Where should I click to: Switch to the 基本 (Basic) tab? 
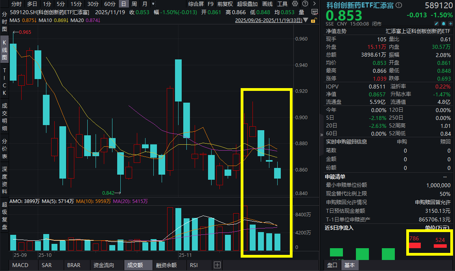pyautogui.click(x=350, y=265)
